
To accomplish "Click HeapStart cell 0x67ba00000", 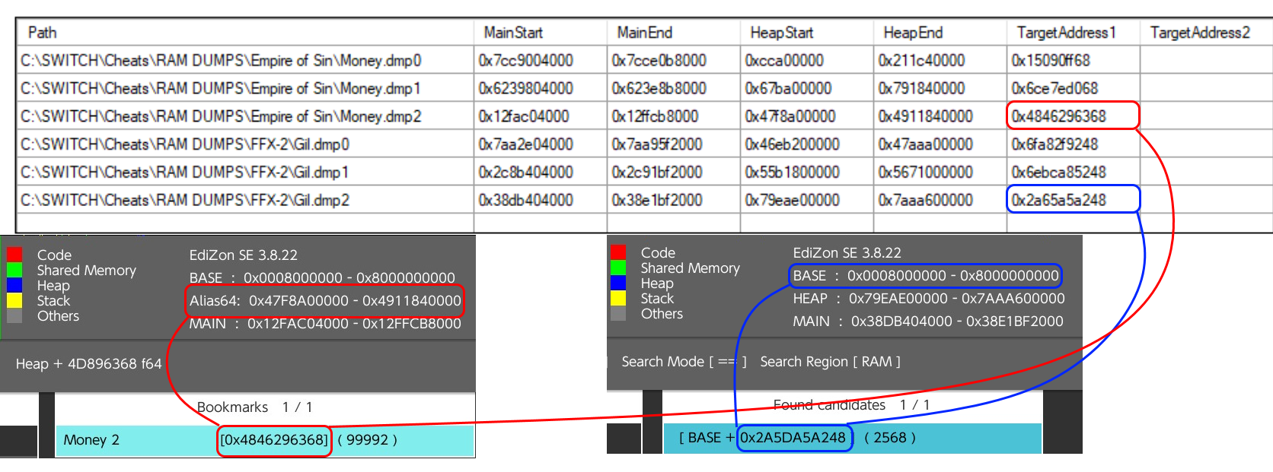I will pyautogui.click(x=806, y=88).
